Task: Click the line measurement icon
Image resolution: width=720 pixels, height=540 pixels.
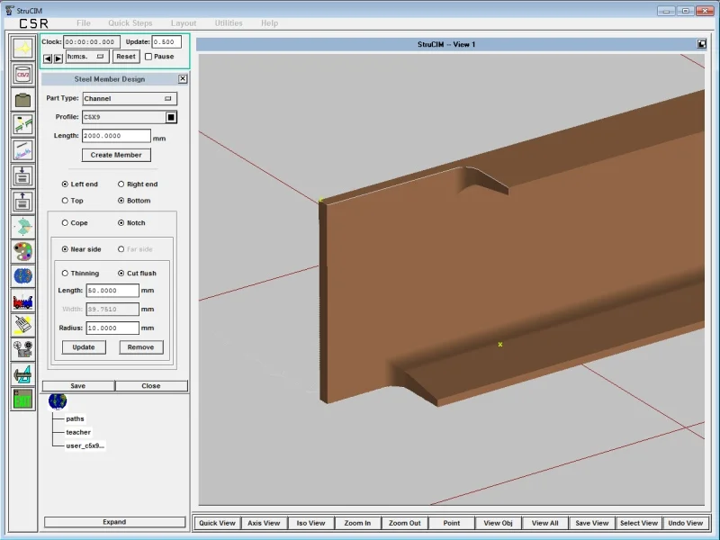Action: click(x=22, y=150)
